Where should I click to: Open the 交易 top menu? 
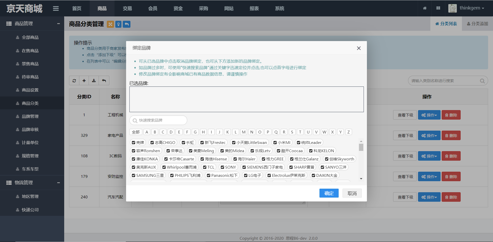click(127, 8)
